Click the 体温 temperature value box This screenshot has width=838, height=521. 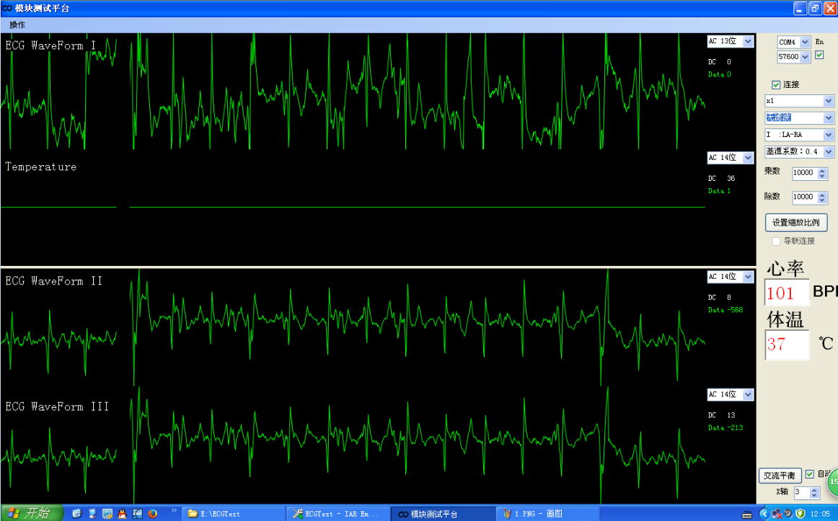point(787,344)
